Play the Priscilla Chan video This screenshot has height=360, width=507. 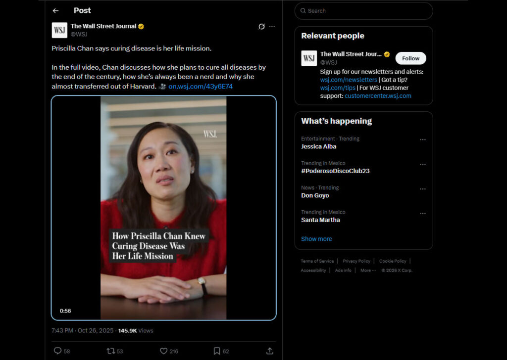coord(163,208)
